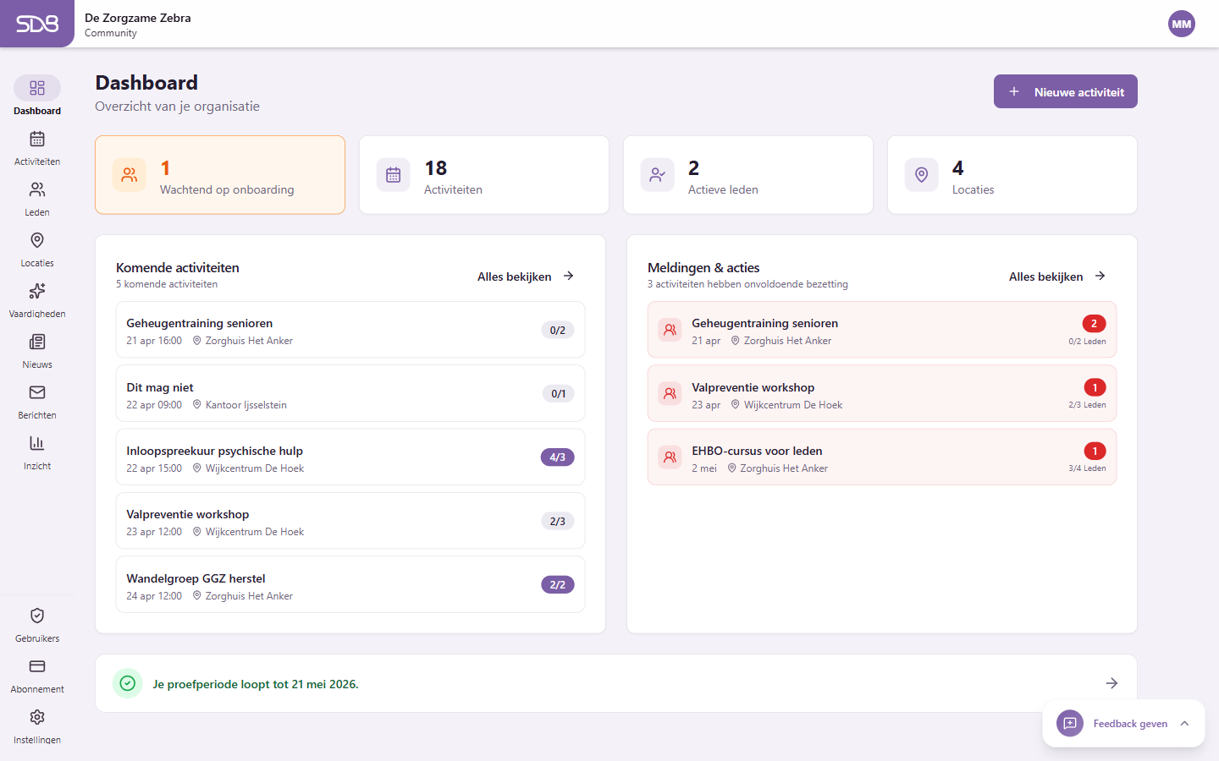
Task: Collapse the Feedback geven chevron
Action: (x=1184, y=723)
